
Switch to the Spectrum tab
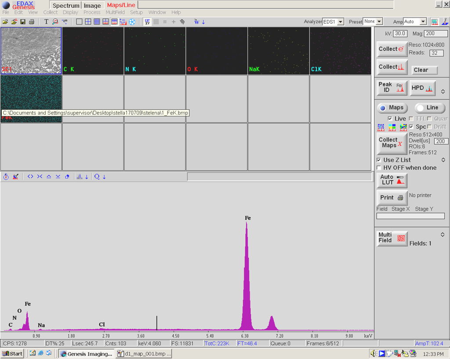pos(66,5)
